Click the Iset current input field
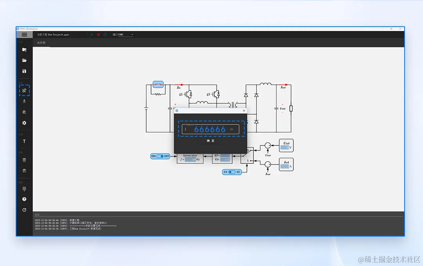 coord(284,166)
